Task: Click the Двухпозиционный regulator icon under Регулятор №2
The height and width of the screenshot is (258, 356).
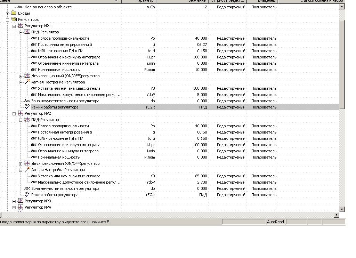Action: pyautogui.click(x=27, y=163)
